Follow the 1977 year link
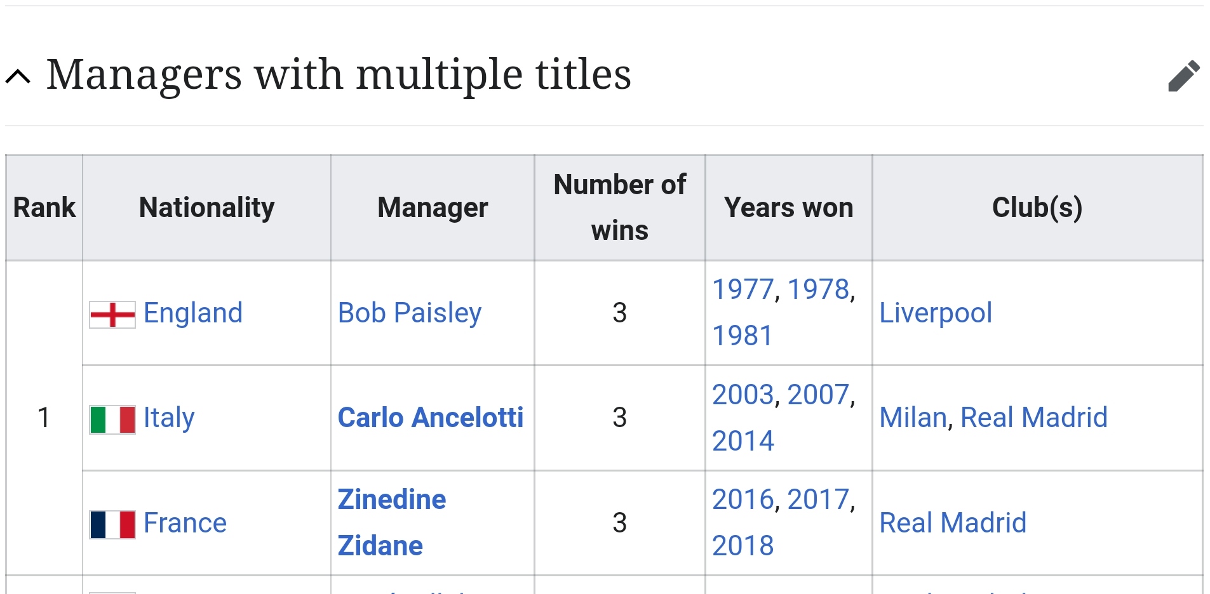 [743, 289]
